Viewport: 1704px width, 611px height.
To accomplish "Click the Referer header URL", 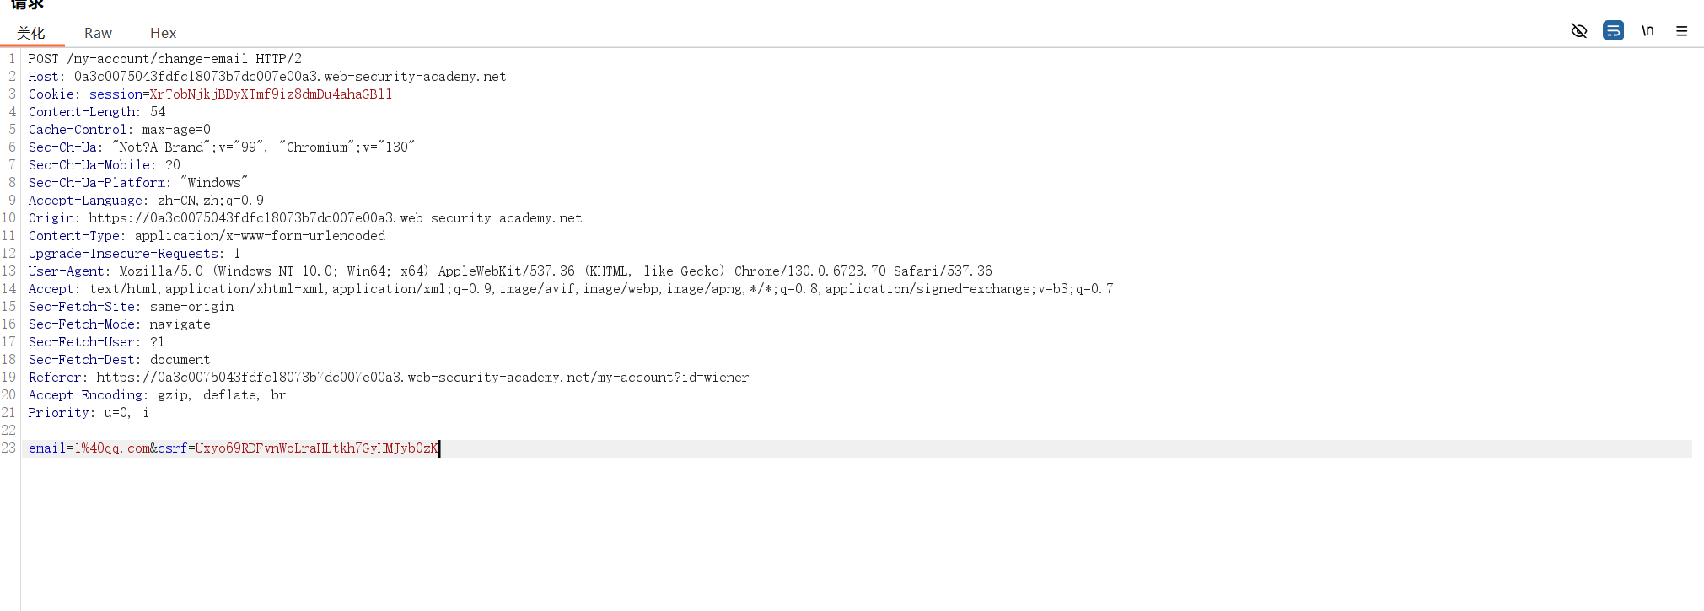I will point(422,378).
